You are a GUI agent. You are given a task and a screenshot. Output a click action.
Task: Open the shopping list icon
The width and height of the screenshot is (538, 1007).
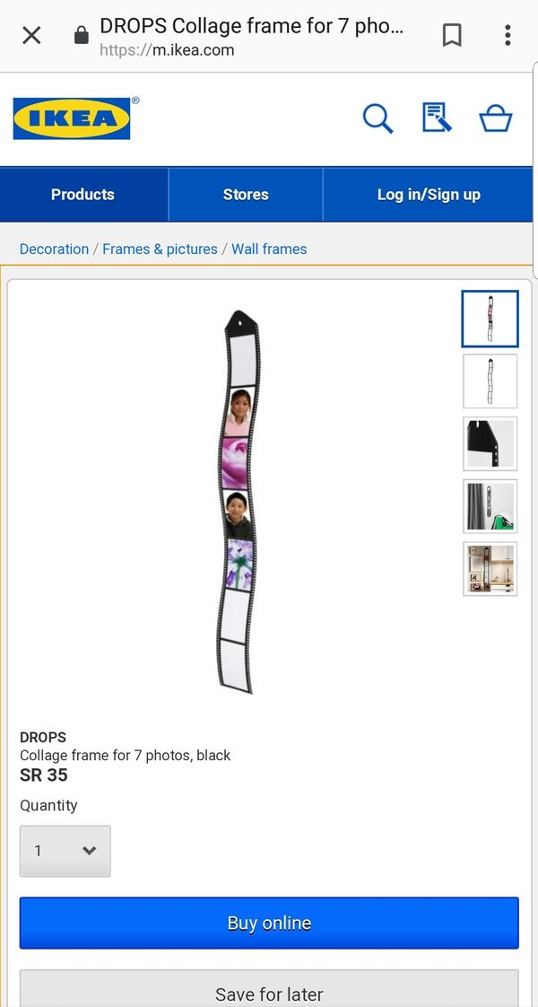[437, 118]
